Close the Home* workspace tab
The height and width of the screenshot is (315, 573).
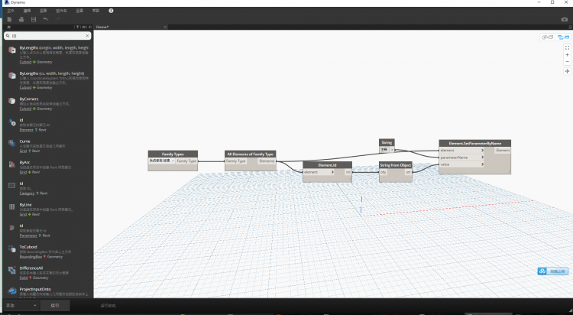click(165, 27)
